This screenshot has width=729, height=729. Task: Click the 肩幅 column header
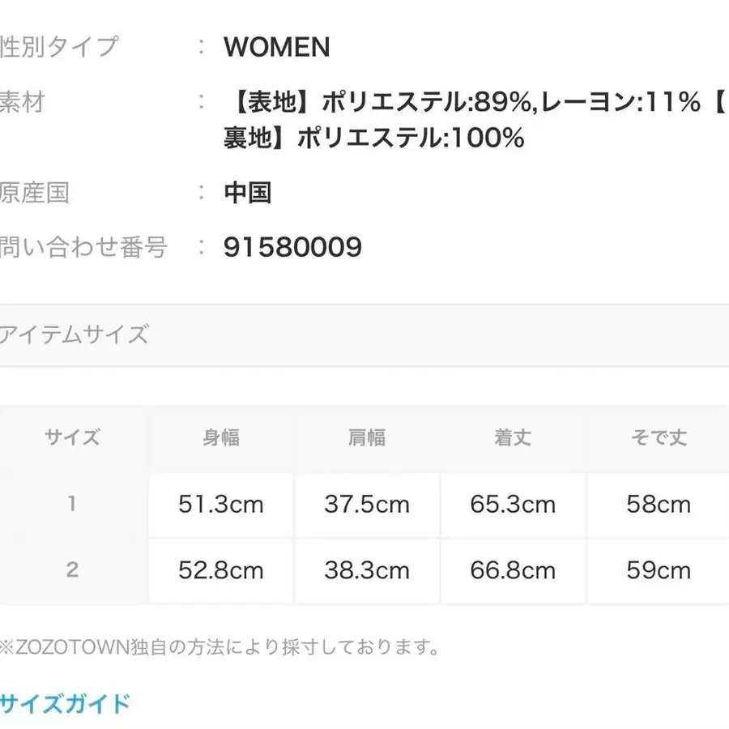(366, 437)
